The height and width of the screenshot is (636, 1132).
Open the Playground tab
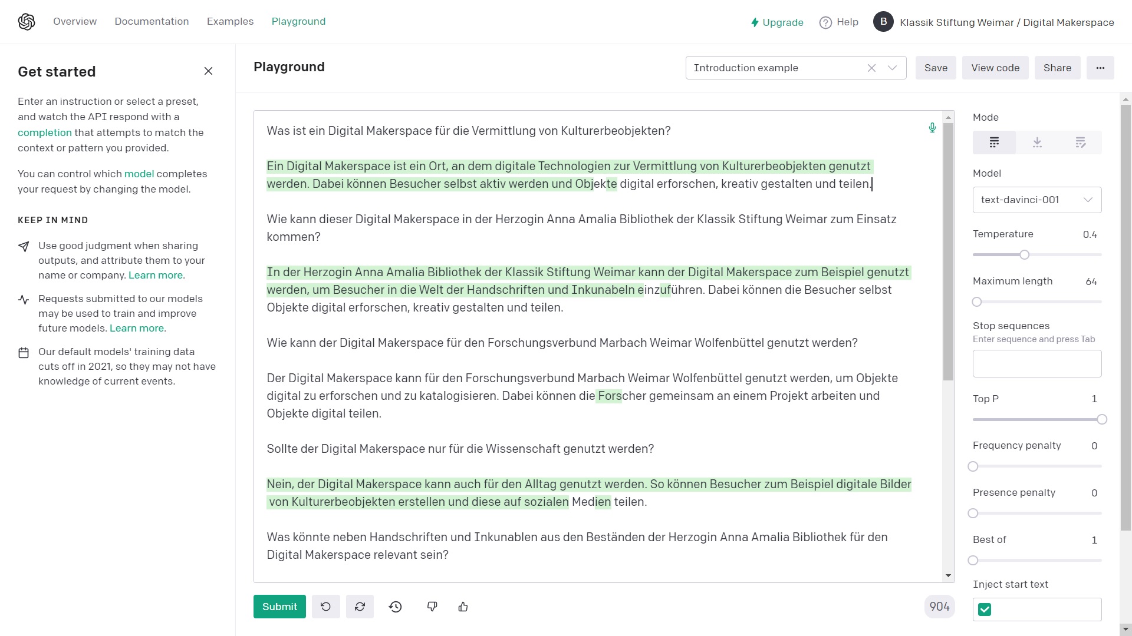point(298,21)
